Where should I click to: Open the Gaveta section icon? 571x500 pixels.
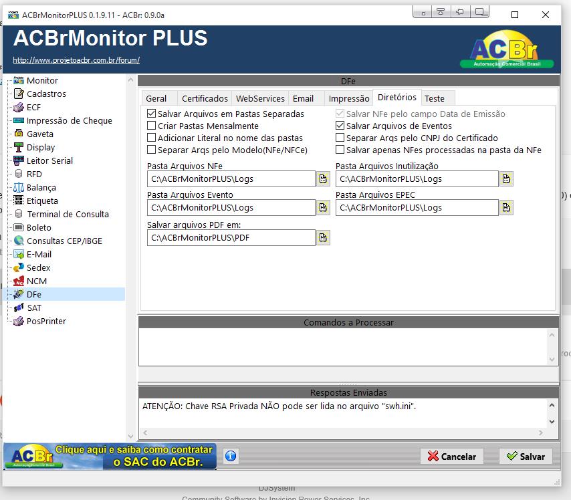coord(19,134)
